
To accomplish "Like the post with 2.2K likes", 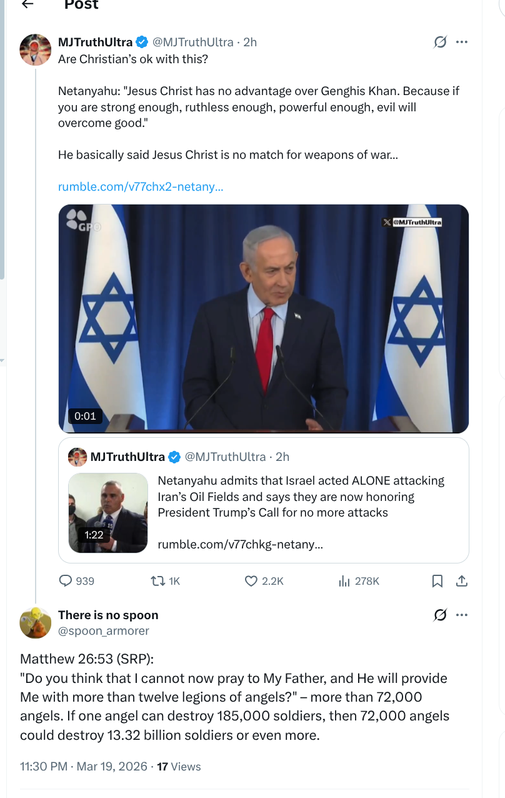I will pyautogui.click(x=251, y=581).
